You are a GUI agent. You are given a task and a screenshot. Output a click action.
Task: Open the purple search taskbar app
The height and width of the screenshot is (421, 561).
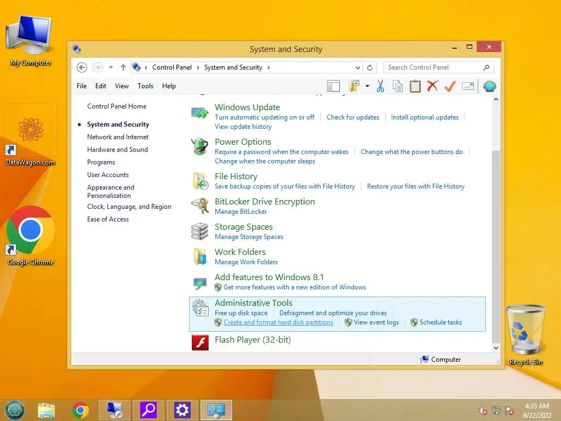pyautogui.click(x=148, y=410)
